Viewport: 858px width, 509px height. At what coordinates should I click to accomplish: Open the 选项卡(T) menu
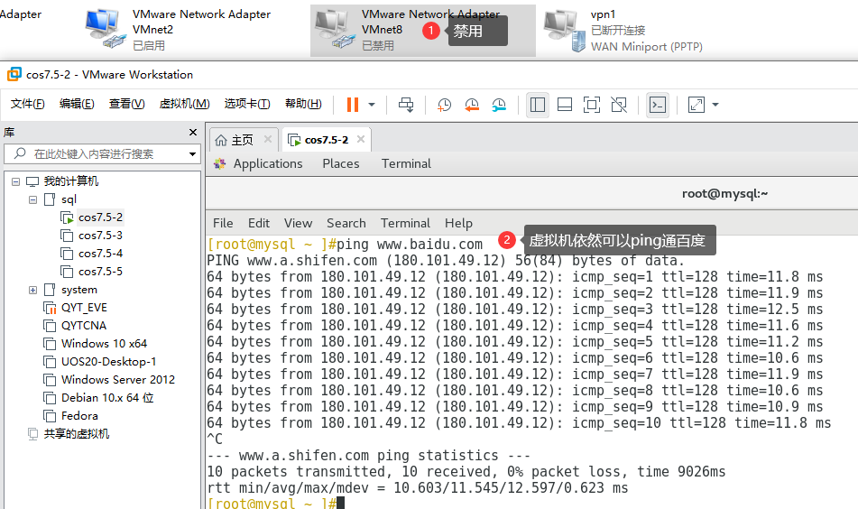click(247, 104)
